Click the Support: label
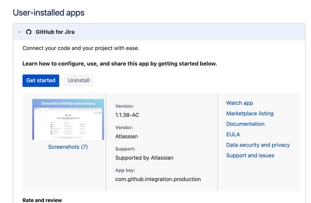Viewport: 311px width, 203px height. [125, 149]
